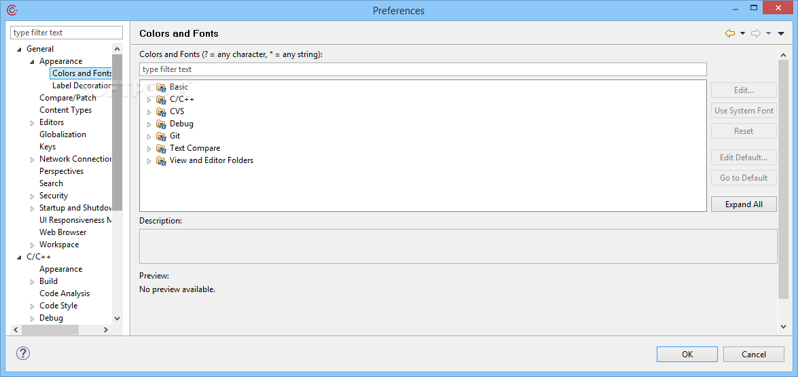Click Cancel to dismiss preferences
This screenshot has width=798, height=377.
pyautogui.click(x=754, y=354)
